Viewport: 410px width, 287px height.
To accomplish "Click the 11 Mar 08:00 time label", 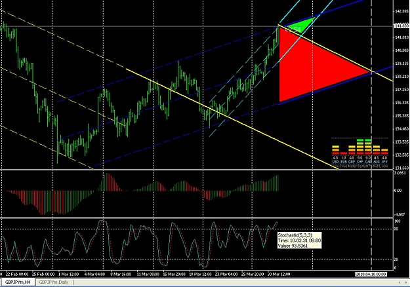I will point(148,274).
